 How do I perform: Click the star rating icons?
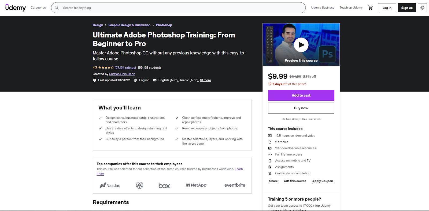106,68
